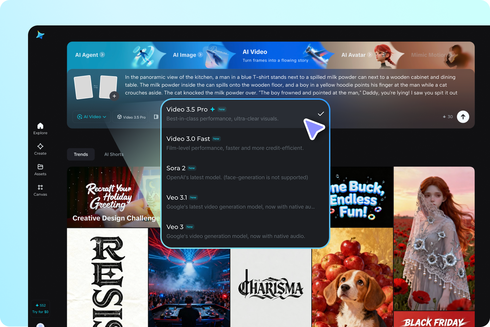The height and width of the screenshot is (327, 490).
Task: Open Assets in the sidebar
Action: tap(40, 170)
